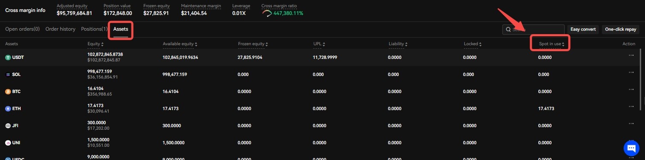Click the Frozen equity summary label
This screenshot has height=160, width=645.
pyautogui.click(x=156, y=6)
